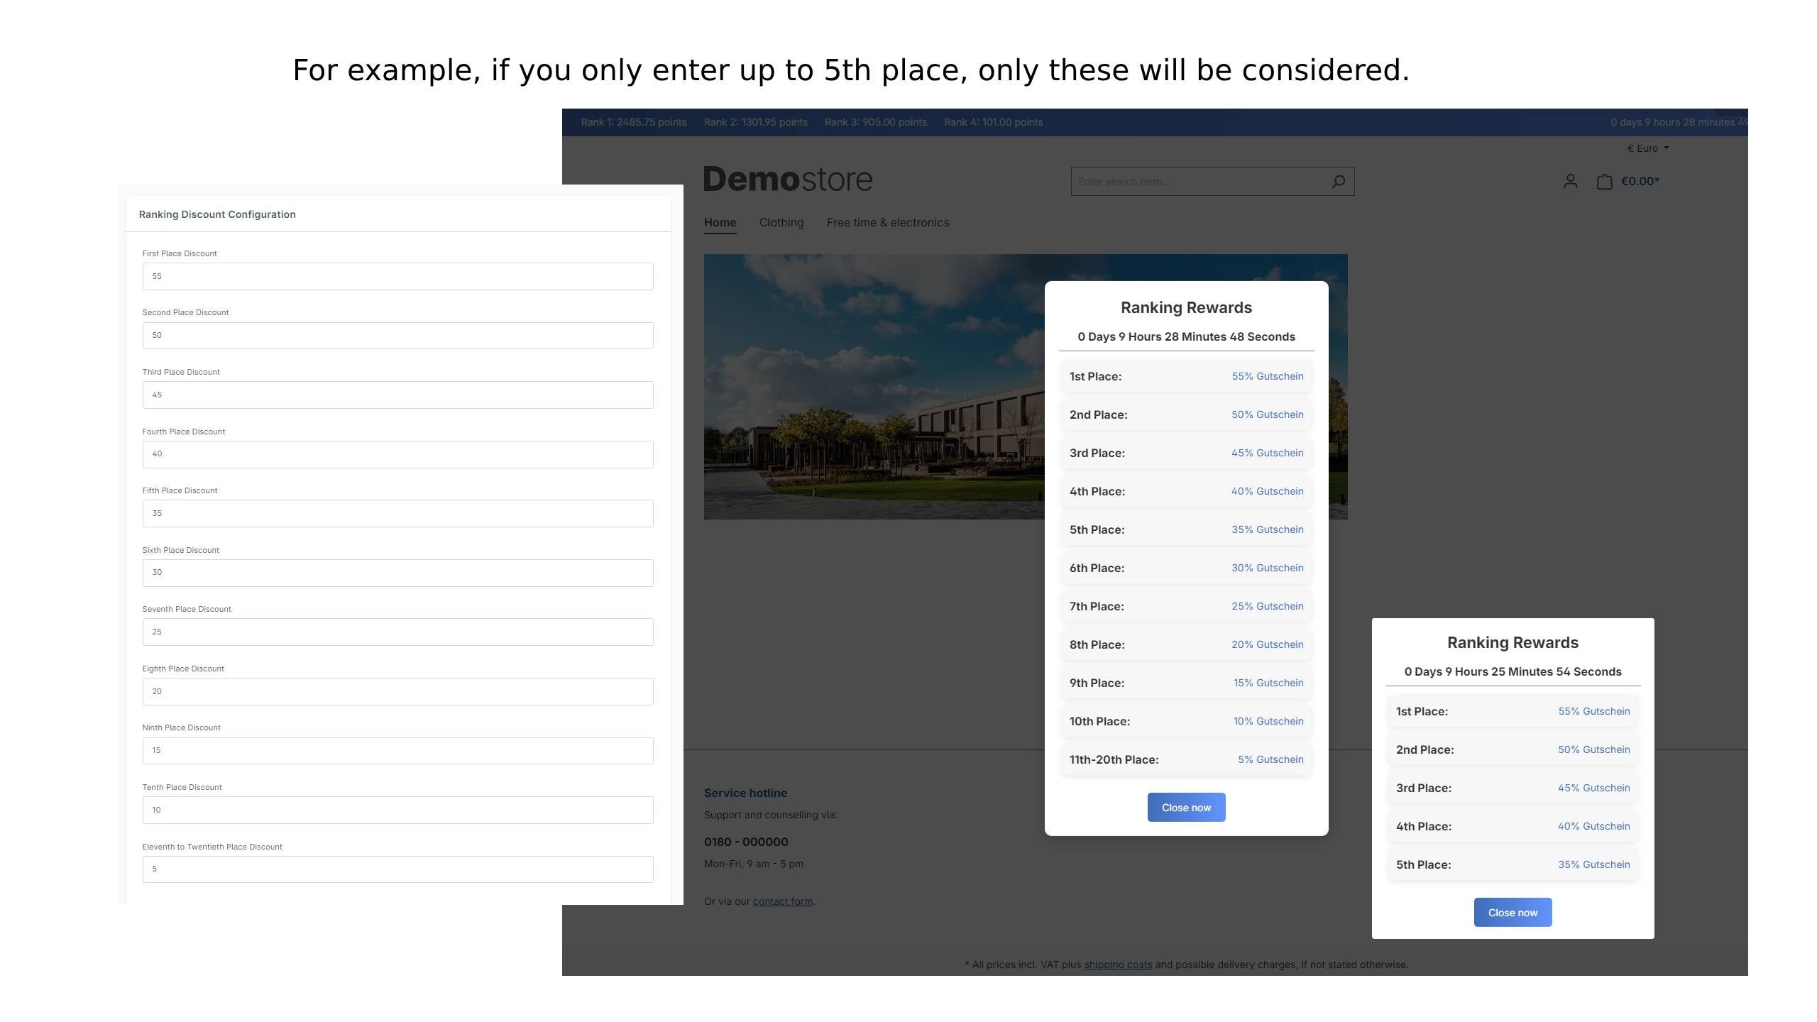Open the shopping cart icon

click(1604, 182)
